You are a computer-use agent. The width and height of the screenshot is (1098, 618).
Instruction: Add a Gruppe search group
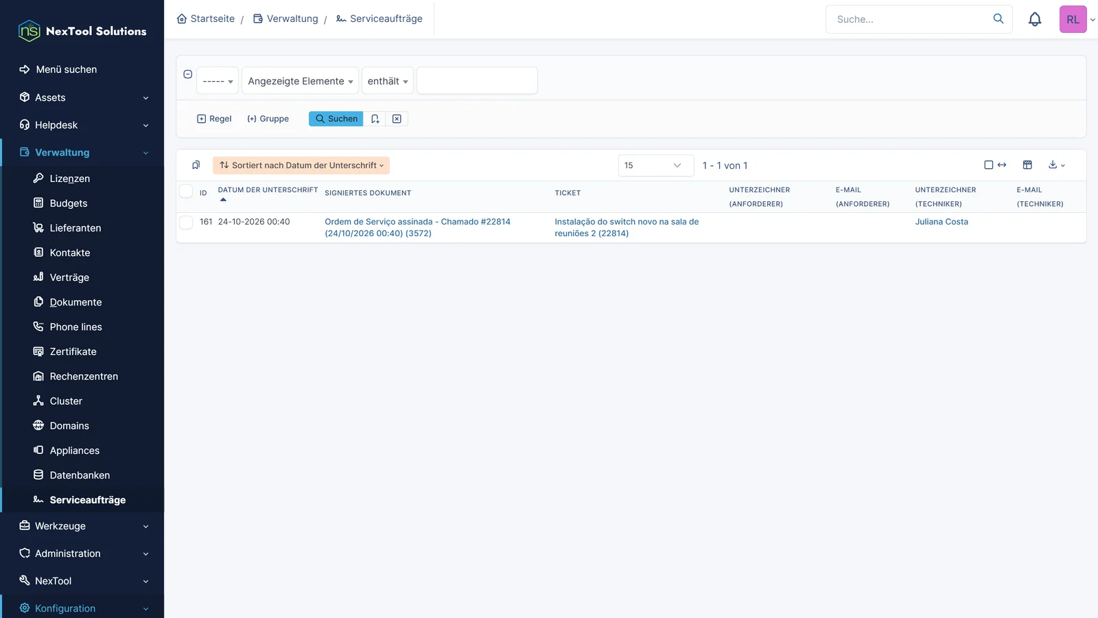268,119
